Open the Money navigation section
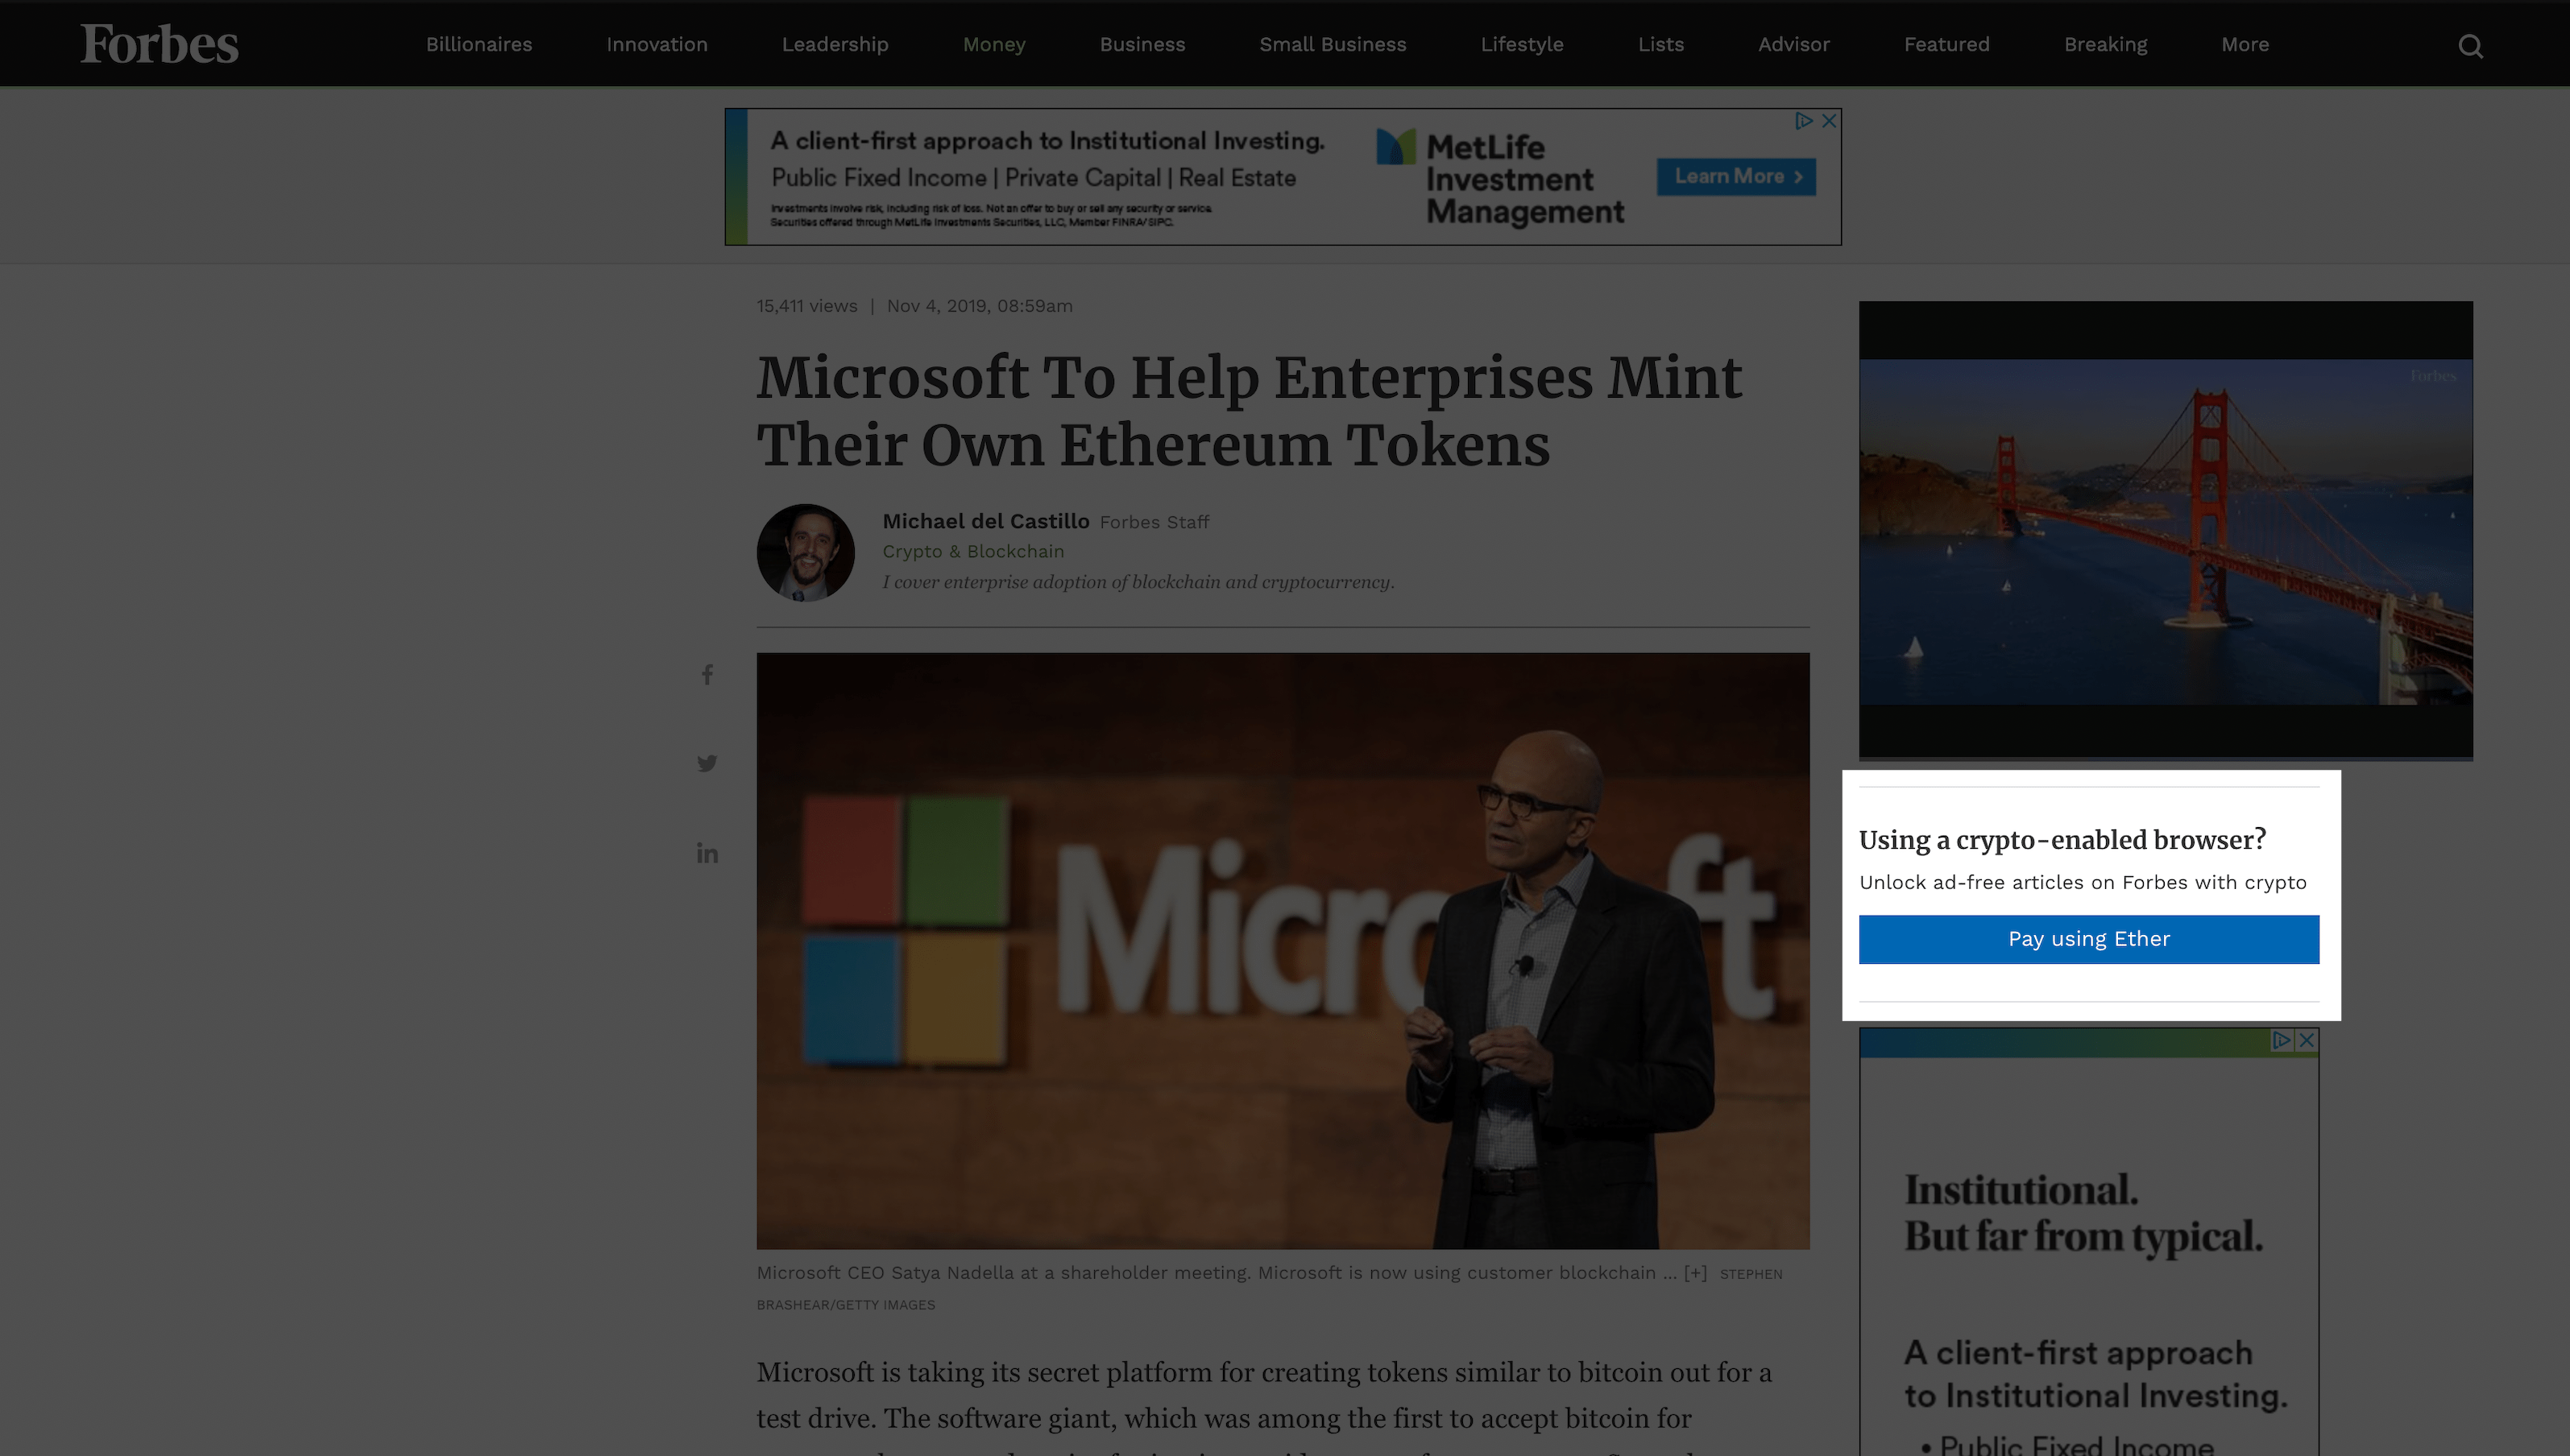The image size is (2570, 1456). point(993,43)
